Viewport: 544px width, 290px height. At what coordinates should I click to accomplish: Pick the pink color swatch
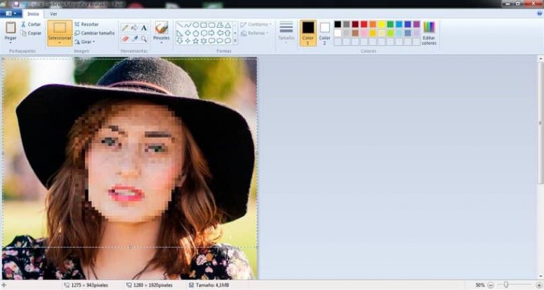click(x=364, y=33)
